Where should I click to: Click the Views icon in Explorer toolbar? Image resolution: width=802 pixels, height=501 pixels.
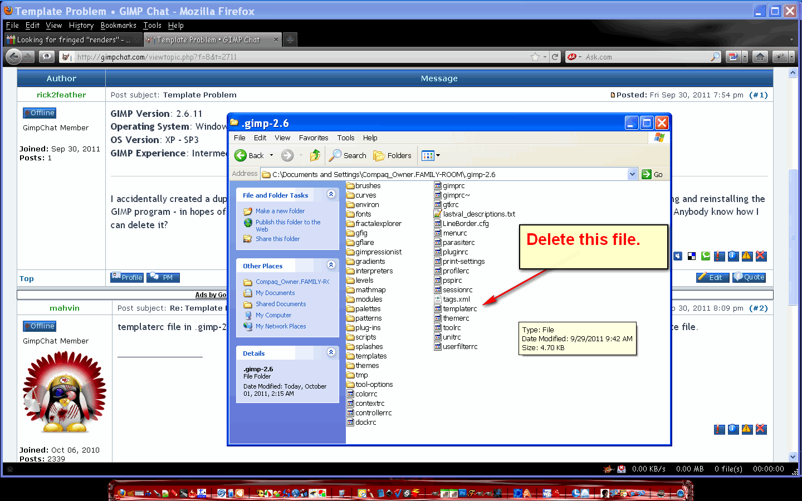(428, 155)
